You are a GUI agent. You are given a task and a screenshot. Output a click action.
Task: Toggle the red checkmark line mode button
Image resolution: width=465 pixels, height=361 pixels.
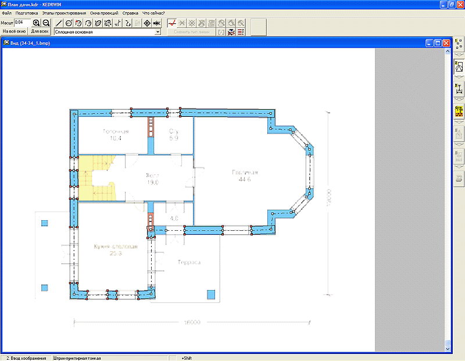(172, 23)
